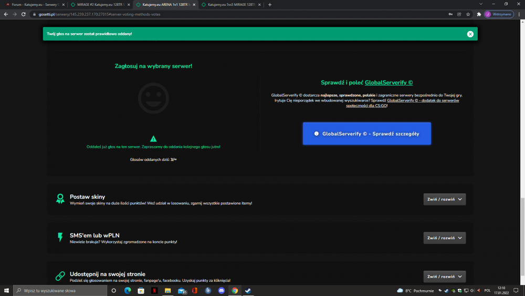This screenshot has width=525, height=296.
Task: Open Microsoft Store from taskbar
Action: coord(141,291)
